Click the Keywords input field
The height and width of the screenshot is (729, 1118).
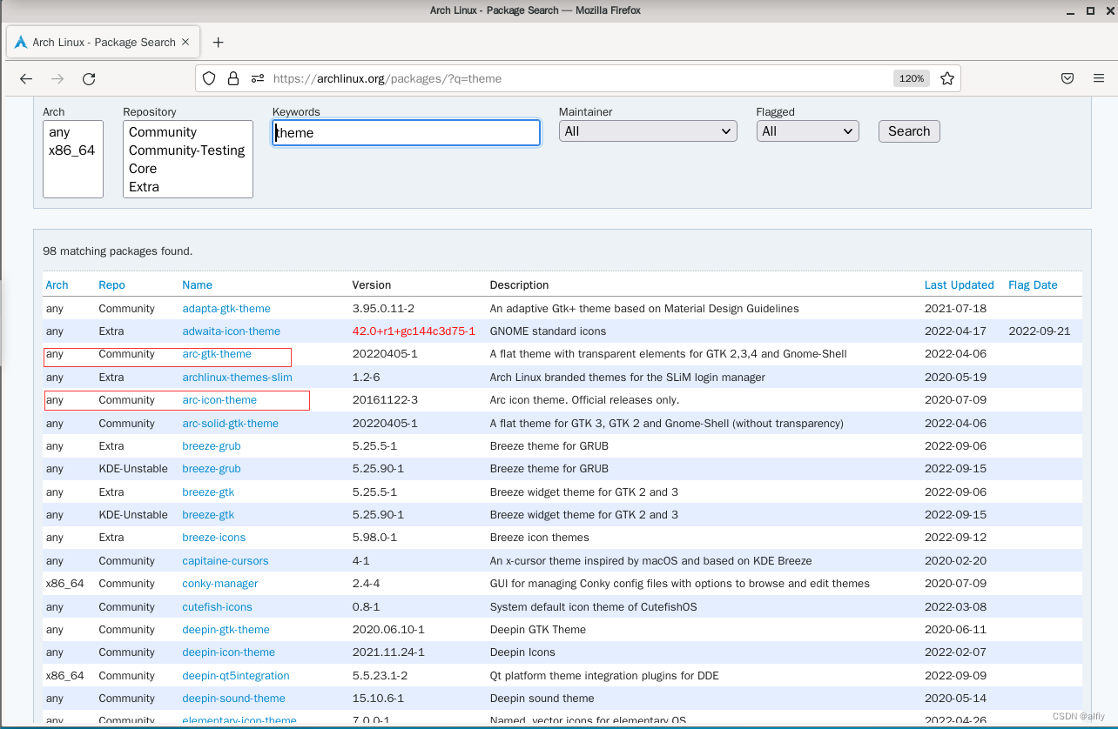coord(406,132)
